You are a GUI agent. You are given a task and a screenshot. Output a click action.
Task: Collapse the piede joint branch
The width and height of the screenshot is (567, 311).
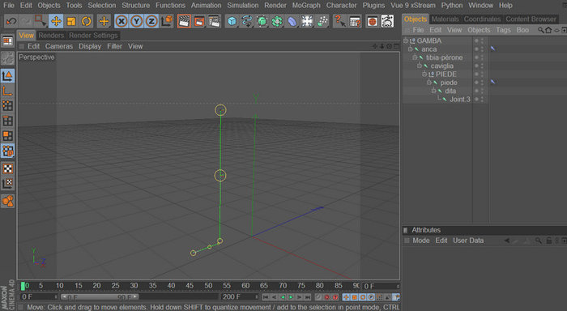pos(429,82)
